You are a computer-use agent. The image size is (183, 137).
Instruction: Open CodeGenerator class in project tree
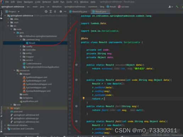point(32,64)
